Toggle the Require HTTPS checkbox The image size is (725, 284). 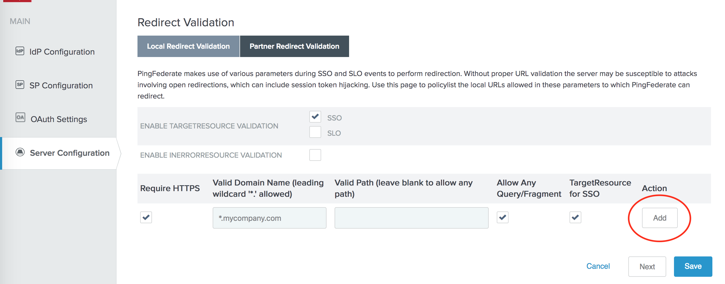click(x=146, y=218)
